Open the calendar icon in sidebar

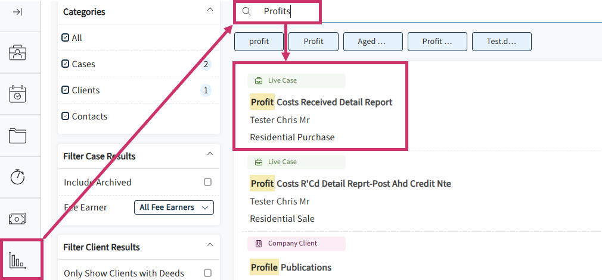click(17, 95)
